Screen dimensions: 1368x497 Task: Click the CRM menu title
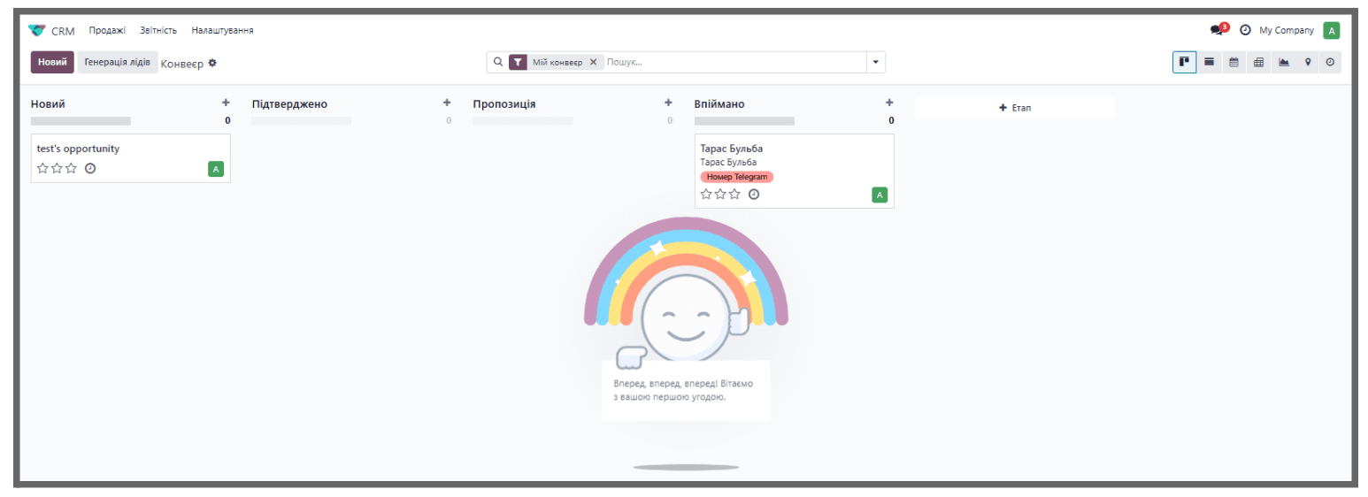pyautogui.click(x=63, y=30)
